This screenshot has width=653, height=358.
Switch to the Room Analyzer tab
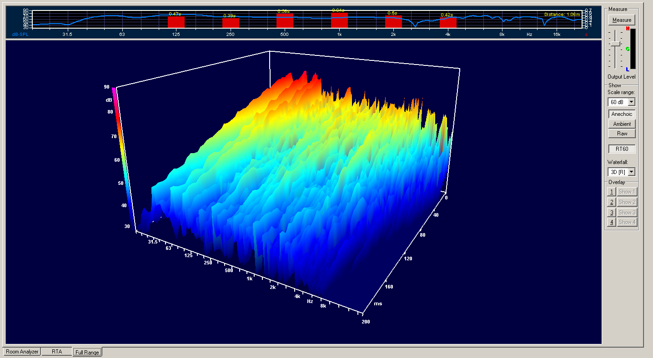point(21,351)
